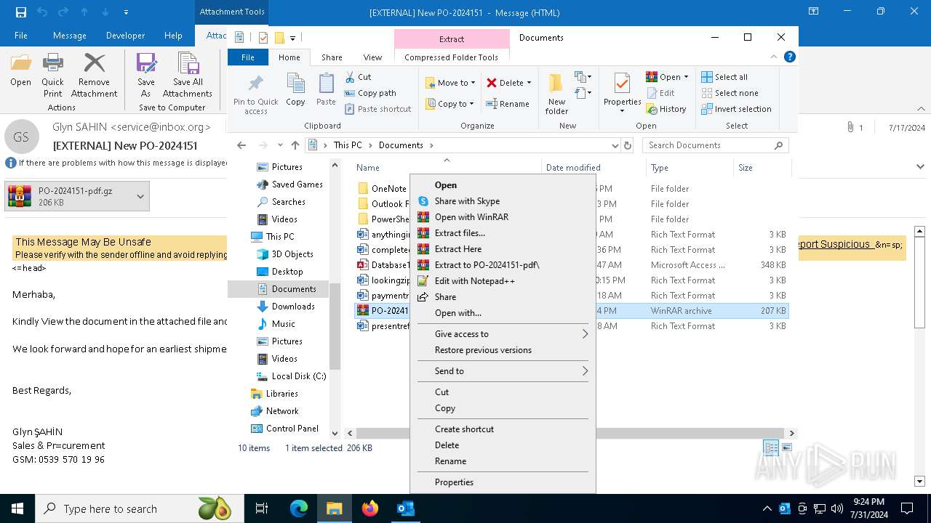The image size is (931, 523).
Task: Click Paste shortcut in Clipboard group
Action: click(x=377, y=109)
